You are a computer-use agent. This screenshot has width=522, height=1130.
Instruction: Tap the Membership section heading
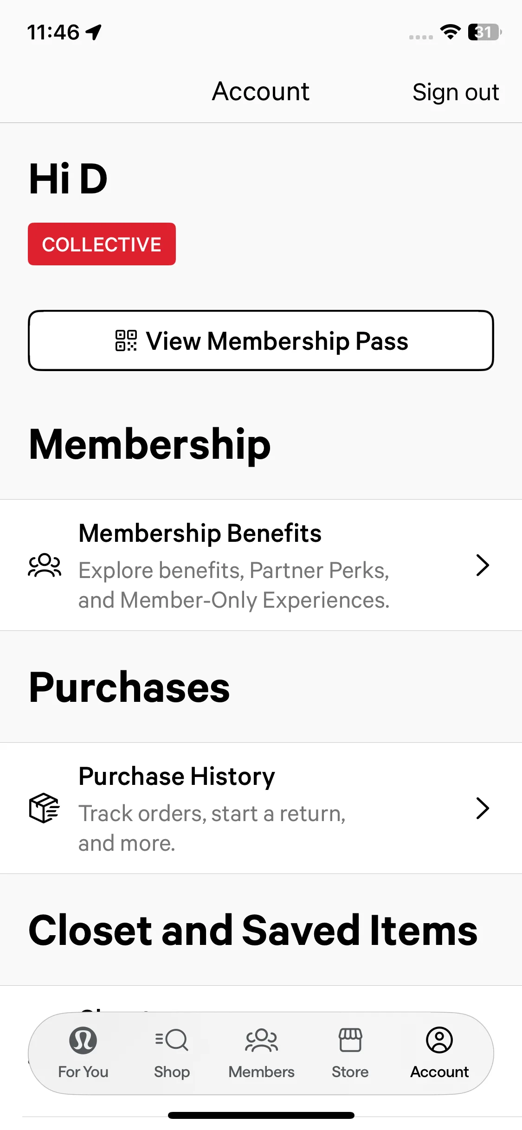149,444
